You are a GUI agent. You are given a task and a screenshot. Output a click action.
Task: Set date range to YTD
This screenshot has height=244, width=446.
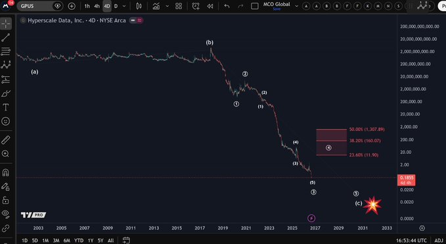click(x=79, y=241)
